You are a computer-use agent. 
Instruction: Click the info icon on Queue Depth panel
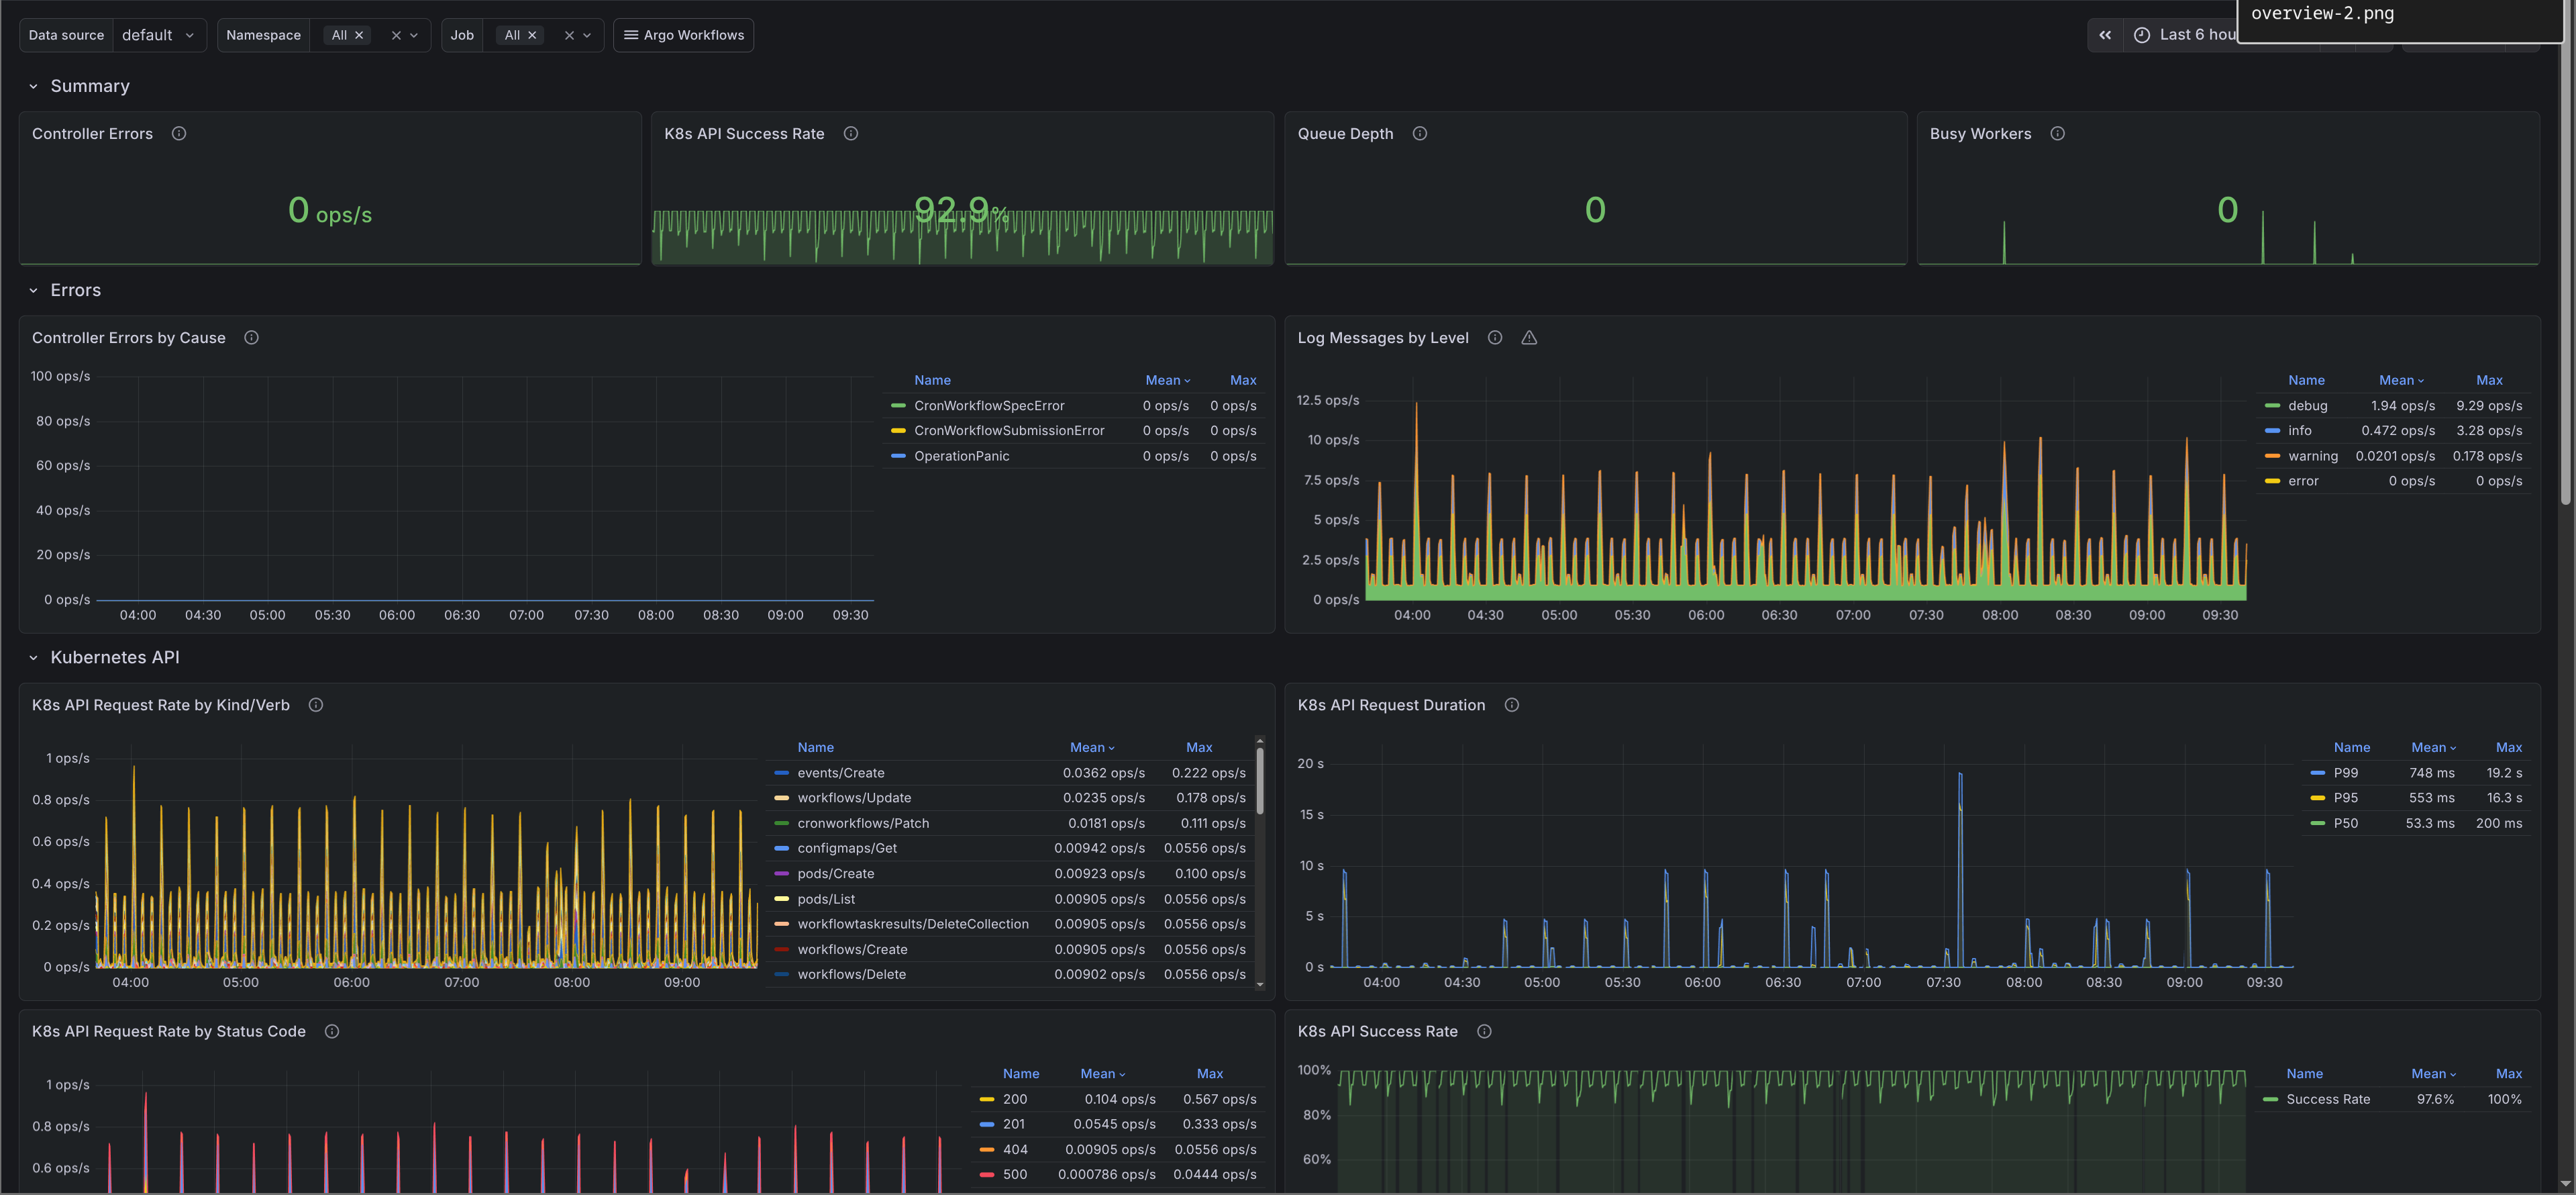click(1419, 133)
